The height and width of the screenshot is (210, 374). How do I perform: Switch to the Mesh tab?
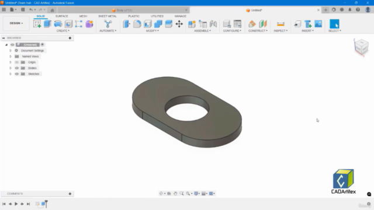point(83,16)
